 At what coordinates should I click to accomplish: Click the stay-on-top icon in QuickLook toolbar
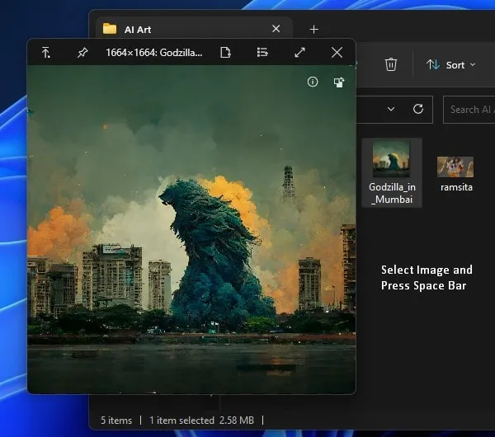(46, 53)
